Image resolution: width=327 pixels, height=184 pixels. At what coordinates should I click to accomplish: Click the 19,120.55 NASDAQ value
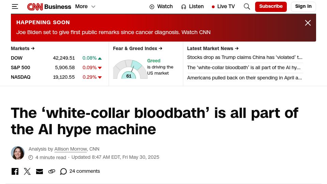coord(64,77)
